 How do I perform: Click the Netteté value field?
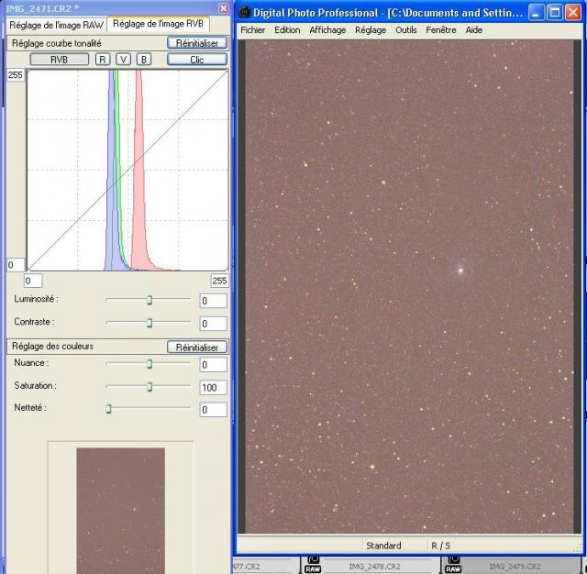[213, 410]
